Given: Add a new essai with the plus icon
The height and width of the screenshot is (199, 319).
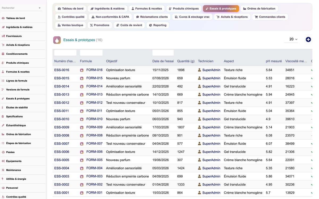Looking at the screenshot, I should tap(308, 40).
